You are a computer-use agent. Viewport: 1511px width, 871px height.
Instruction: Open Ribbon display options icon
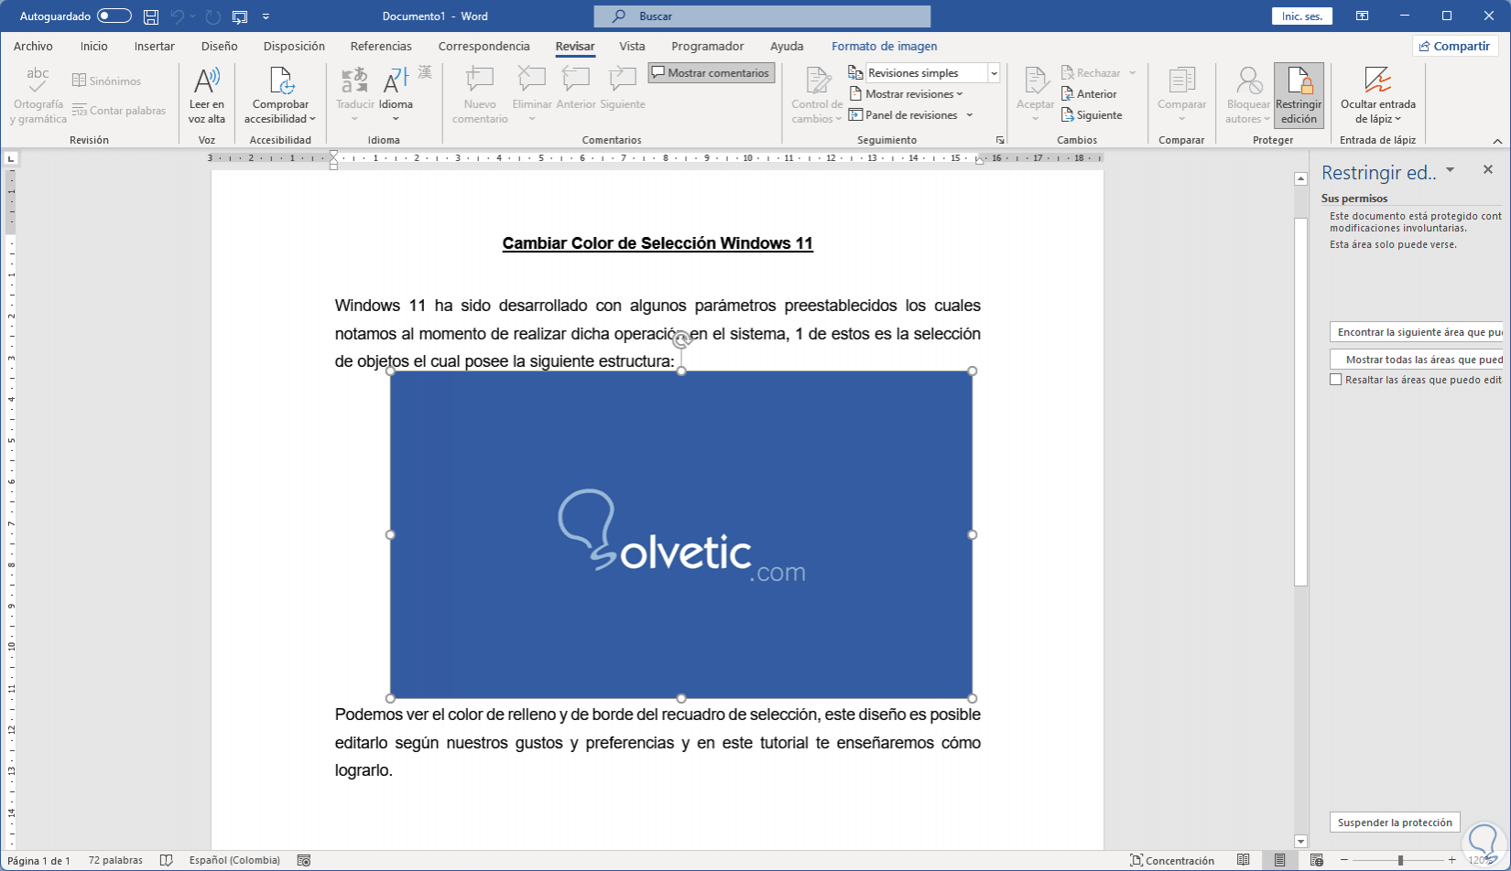click(1363, 16)
